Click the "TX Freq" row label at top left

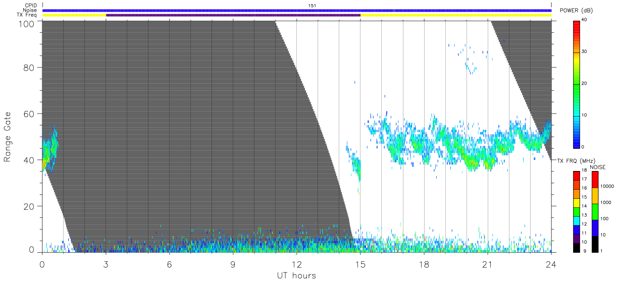[x=28, y=15]
